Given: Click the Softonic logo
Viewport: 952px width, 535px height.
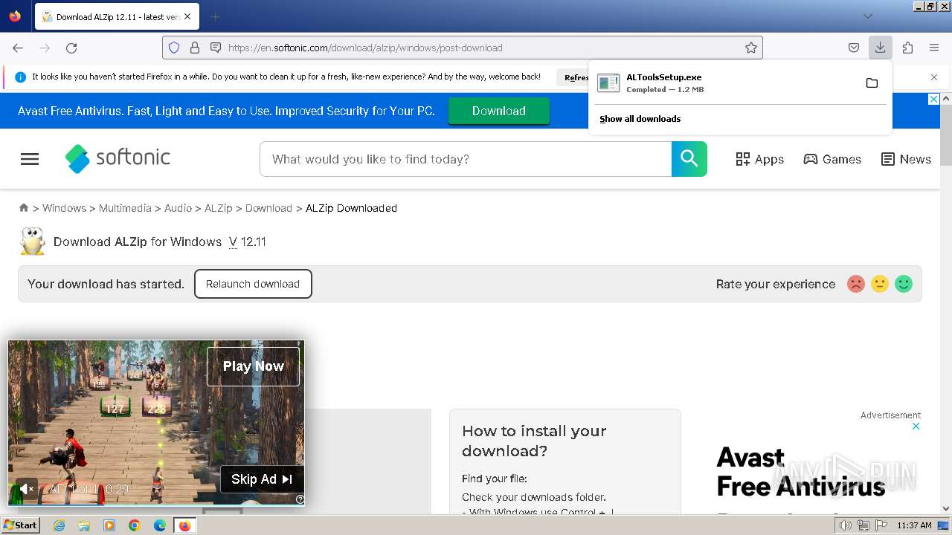Looking at the screenshot, I should [x=118, y=158].
